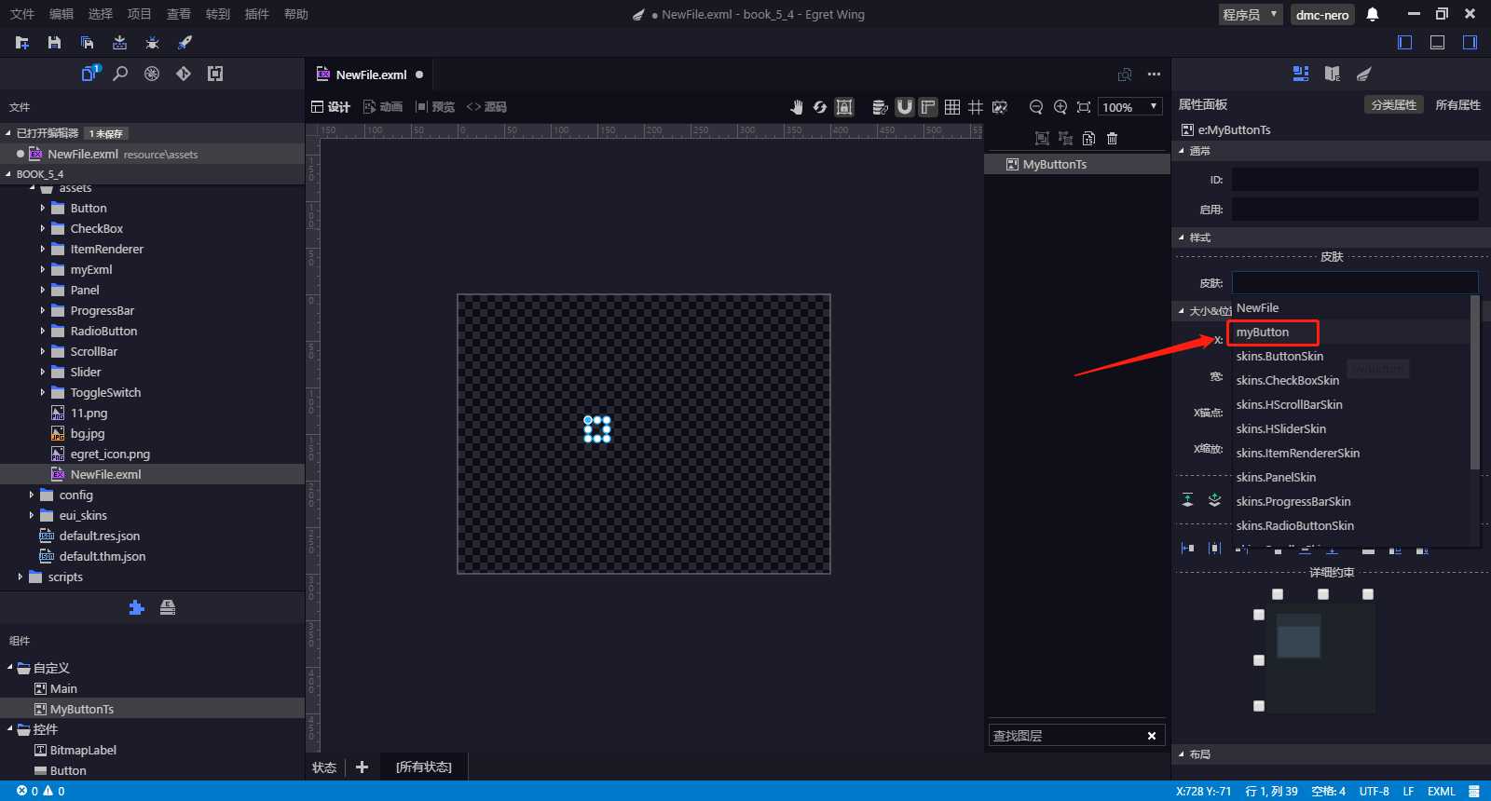Toggle the ruler display button
1491x801 pixels.
[x=928, y=107]
